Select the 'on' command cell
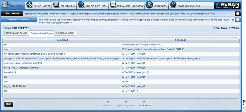 click(62, 45)
